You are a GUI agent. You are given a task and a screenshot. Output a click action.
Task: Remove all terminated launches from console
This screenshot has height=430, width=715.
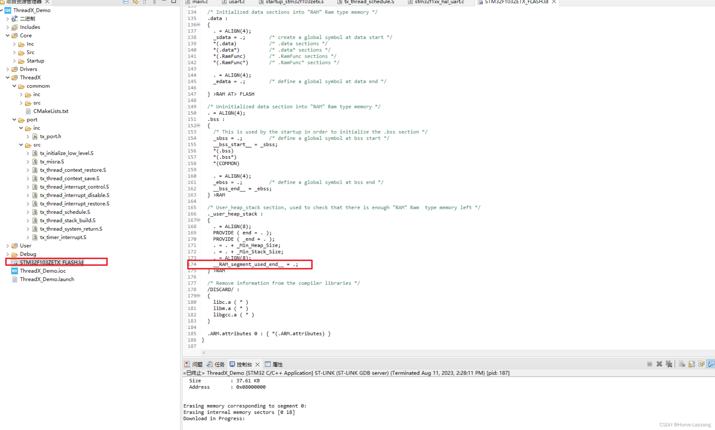pos(669,364)
